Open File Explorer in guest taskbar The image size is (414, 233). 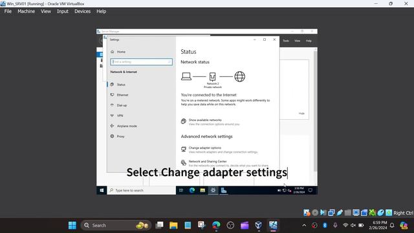point(202,190)
